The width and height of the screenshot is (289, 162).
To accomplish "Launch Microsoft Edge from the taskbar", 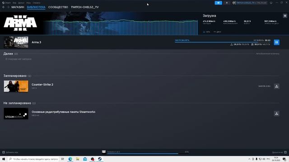I will pyautogui.click(x=70, y=159).
